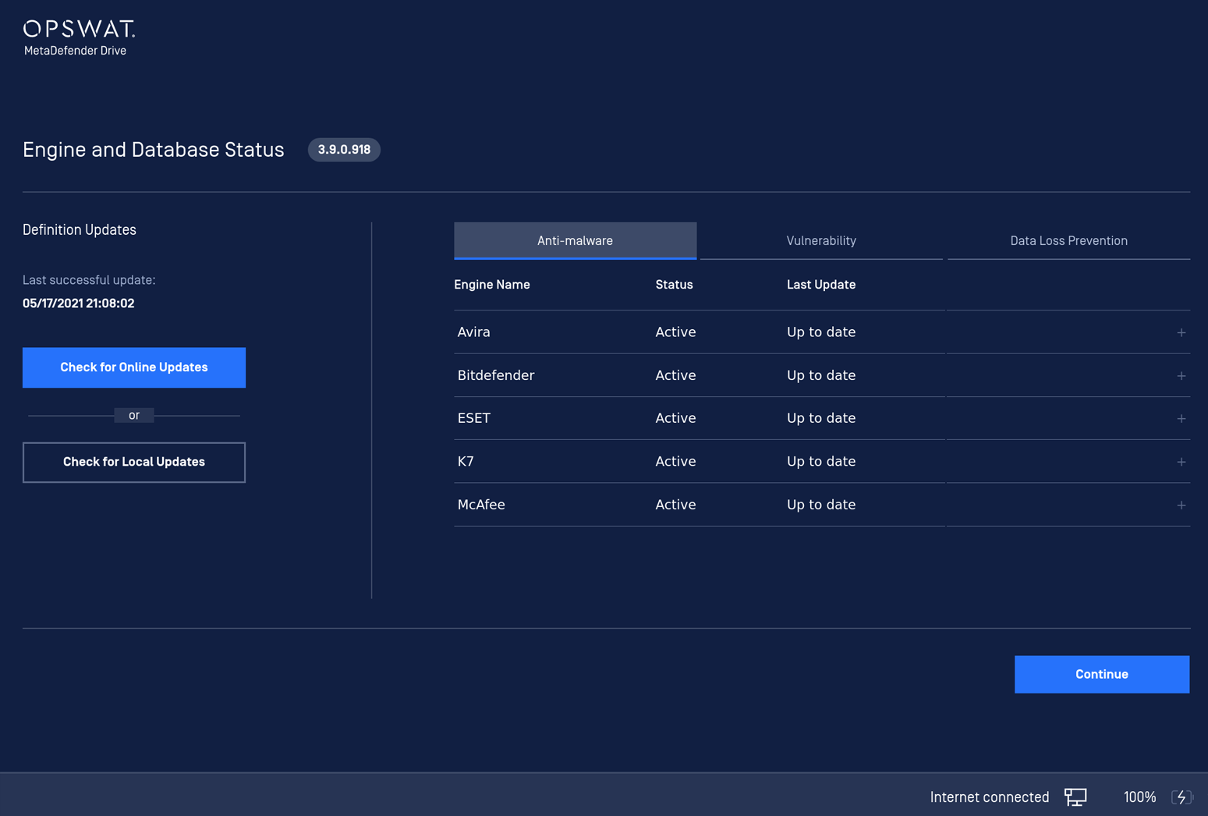
Task: Click the 100% battery percentage
Action: click(1139, 797)
